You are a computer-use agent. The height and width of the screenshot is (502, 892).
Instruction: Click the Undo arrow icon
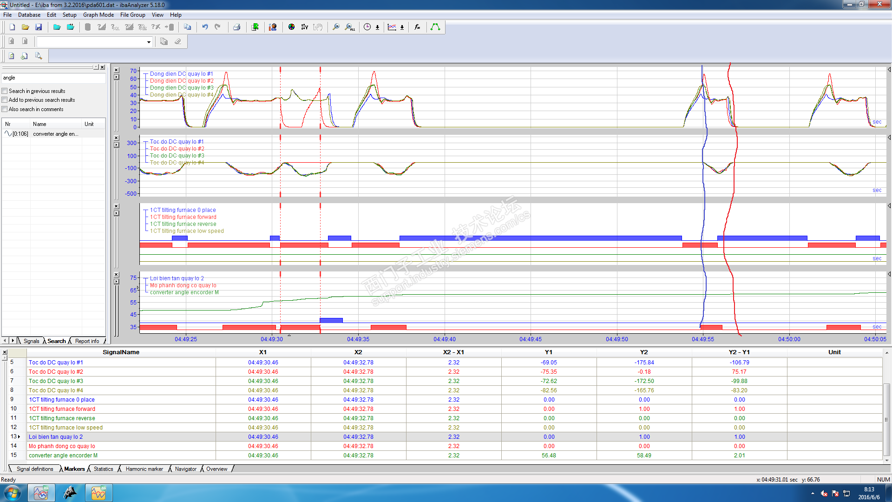205,27
